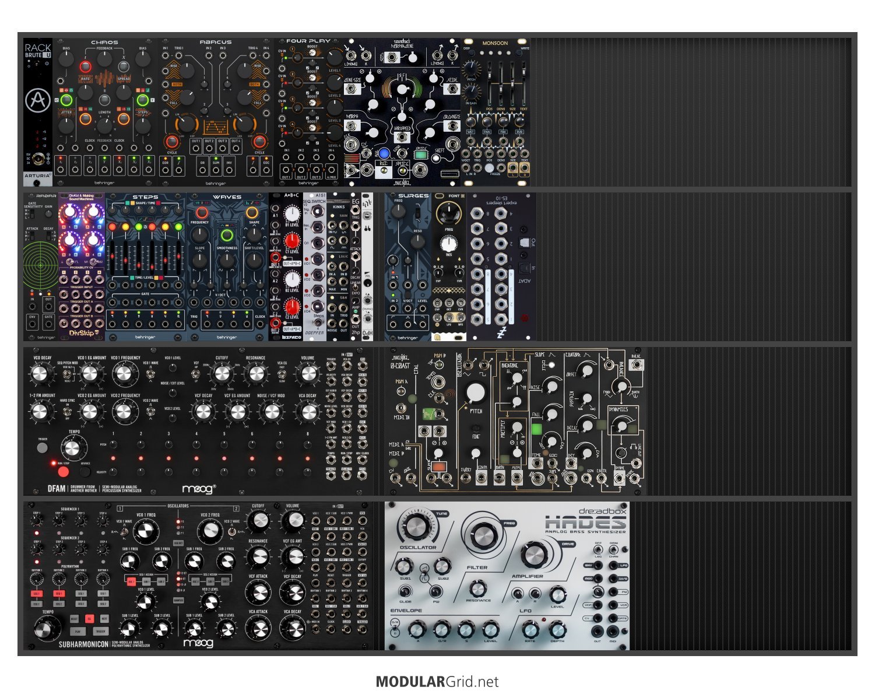Flip the Hades CHAN omni switch
This screenshot has height=694, width=875.
613,550
